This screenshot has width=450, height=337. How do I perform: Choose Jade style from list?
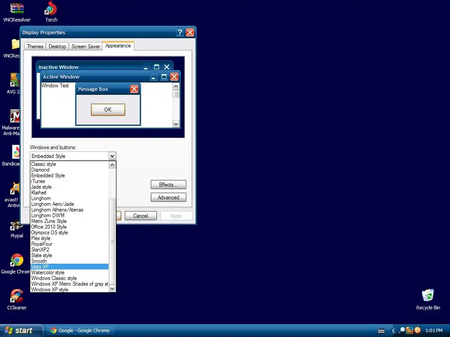pos(69,187)
